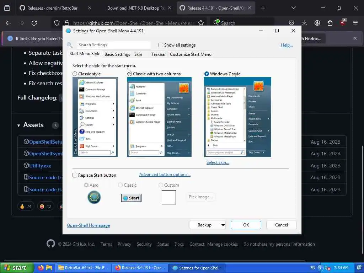Screen dimensions: 364x273
Task: Click the Classic Start button image
Action: [132, 198]
